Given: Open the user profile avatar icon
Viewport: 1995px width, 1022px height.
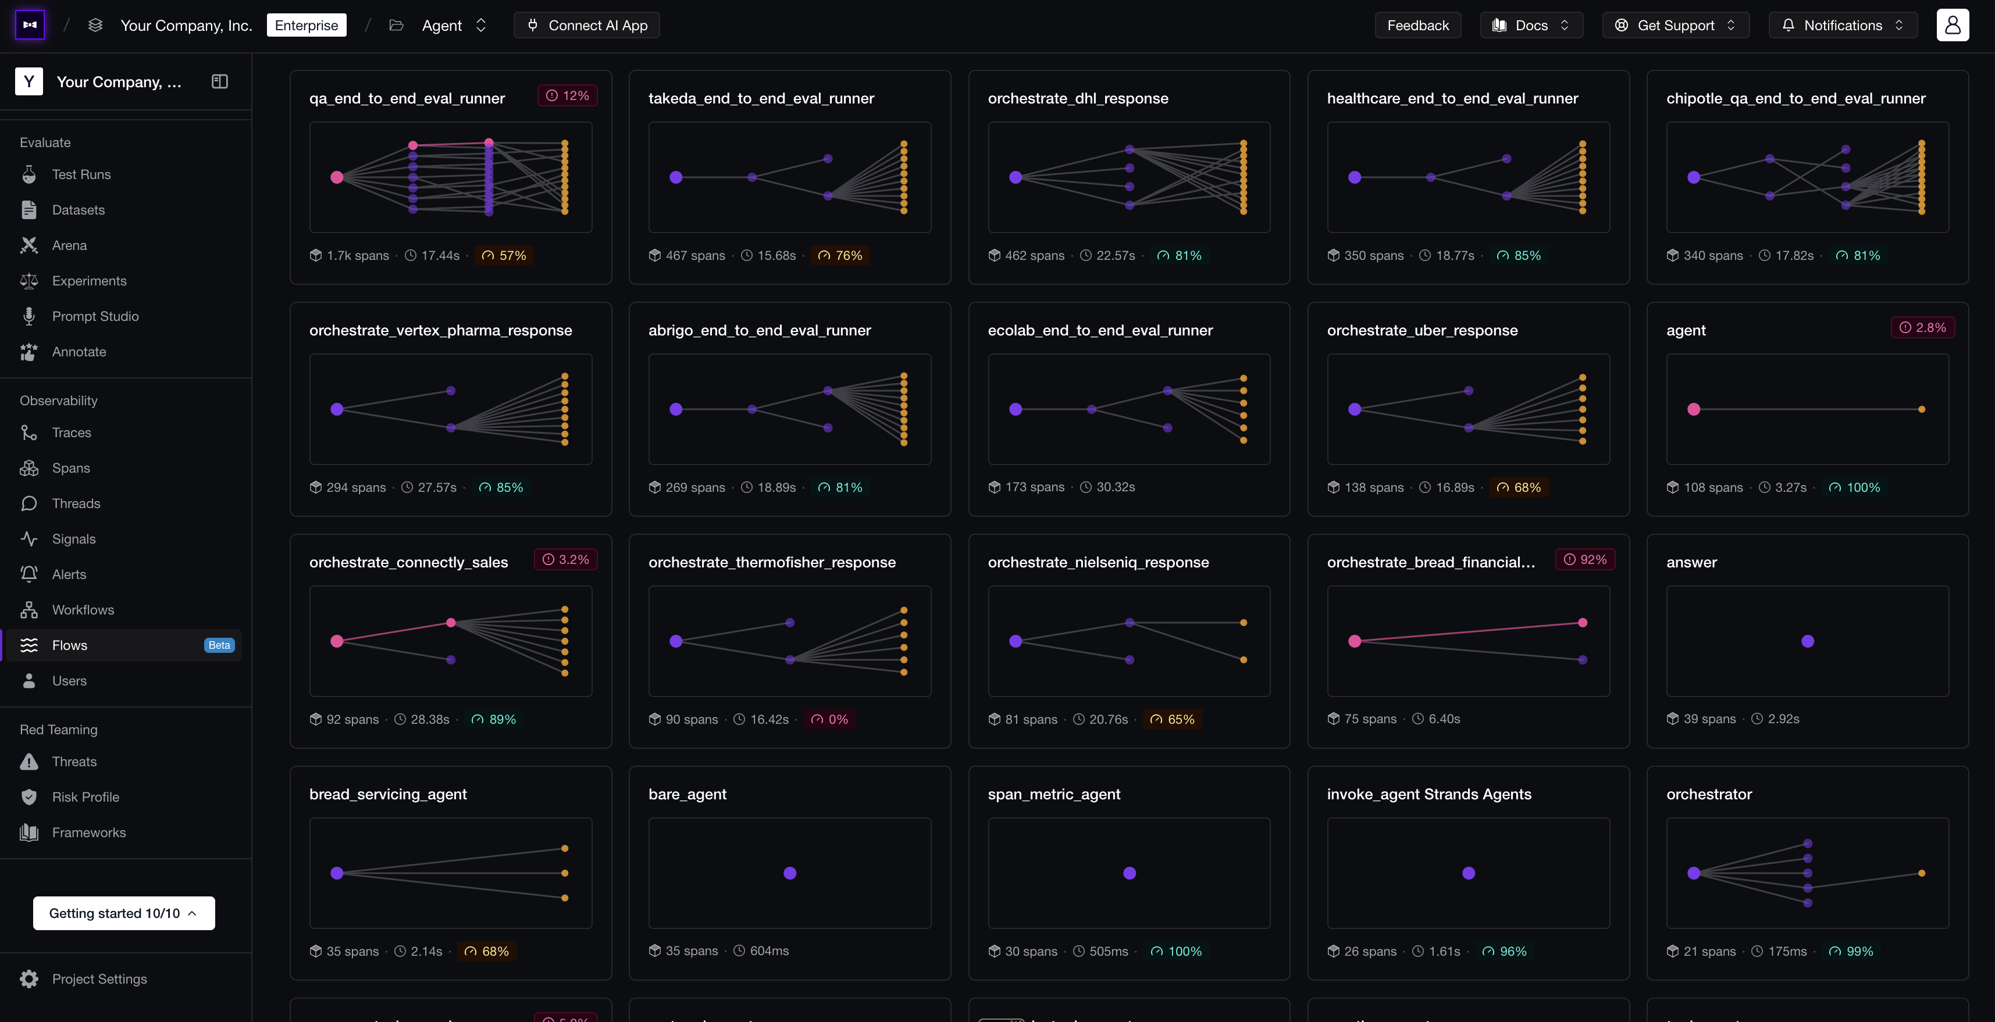Looking at the screenshot, I should click(1953, 25).
